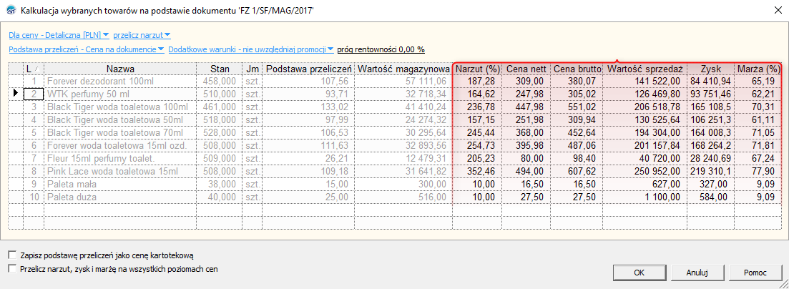Image resolution: width=789 pixels, height=289 pixels.
Task: Edit narzut cell 164,62 for WTK perfumy
Action: (476, 93)
